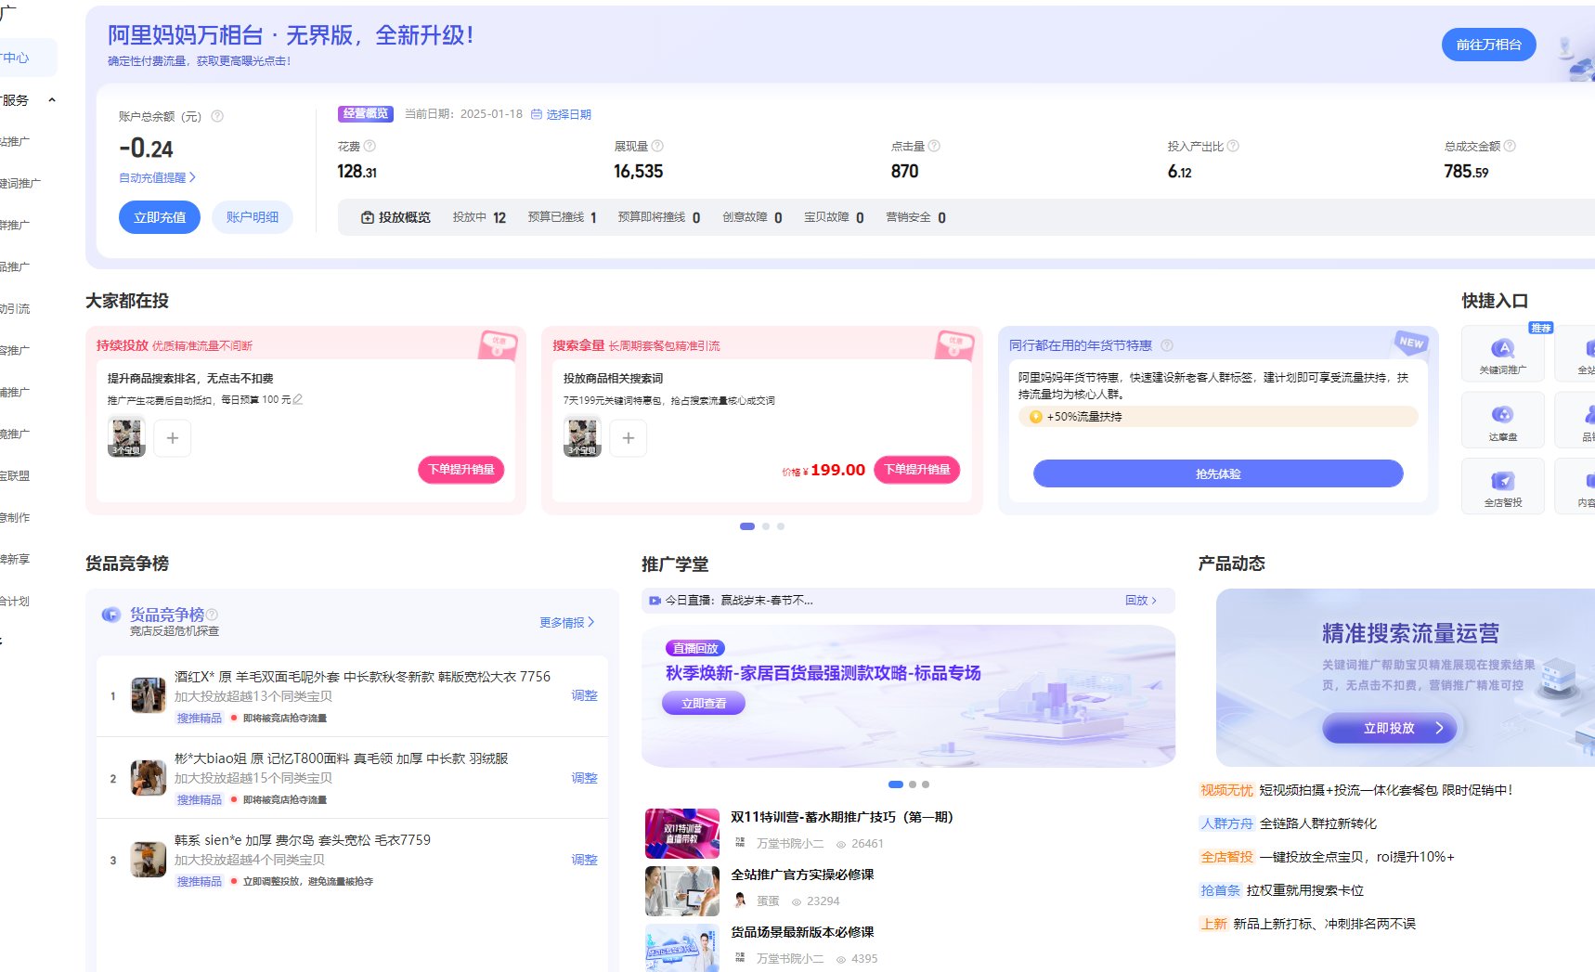This screenshot has height=972, width=1595.
Task: Open the rank 1 酒红X* coat thumbnail
Action: pos(149,695)
